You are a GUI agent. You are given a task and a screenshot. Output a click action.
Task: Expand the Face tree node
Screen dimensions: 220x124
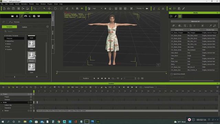pos(6,46)
